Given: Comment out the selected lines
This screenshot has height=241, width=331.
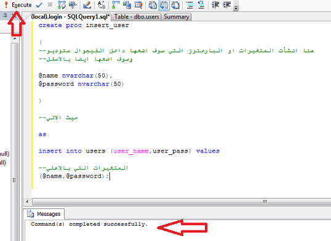Looking at the screenshot, I should point(189,5).
